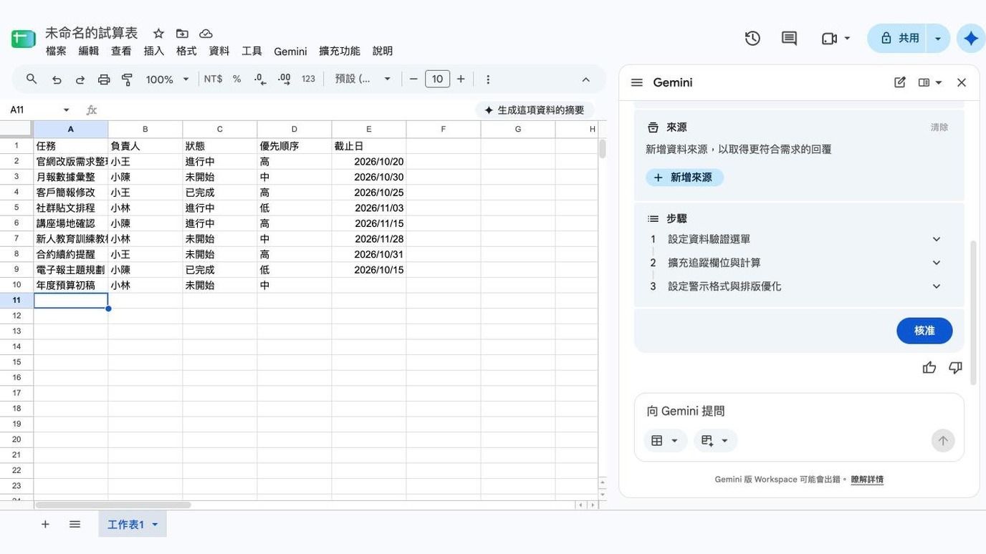
Task: Start a new Gemini chat
Action: [x=900, y=82]
